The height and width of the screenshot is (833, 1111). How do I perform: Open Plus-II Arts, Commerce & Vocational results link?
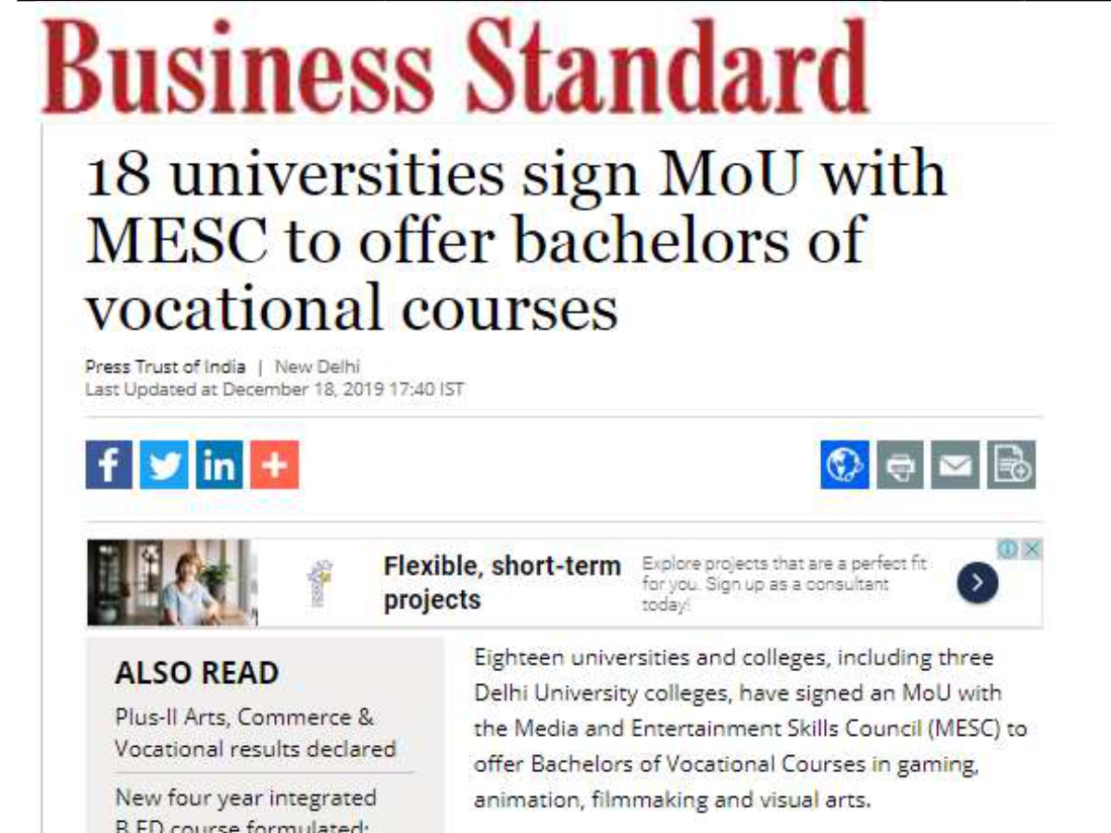point(256,733)
